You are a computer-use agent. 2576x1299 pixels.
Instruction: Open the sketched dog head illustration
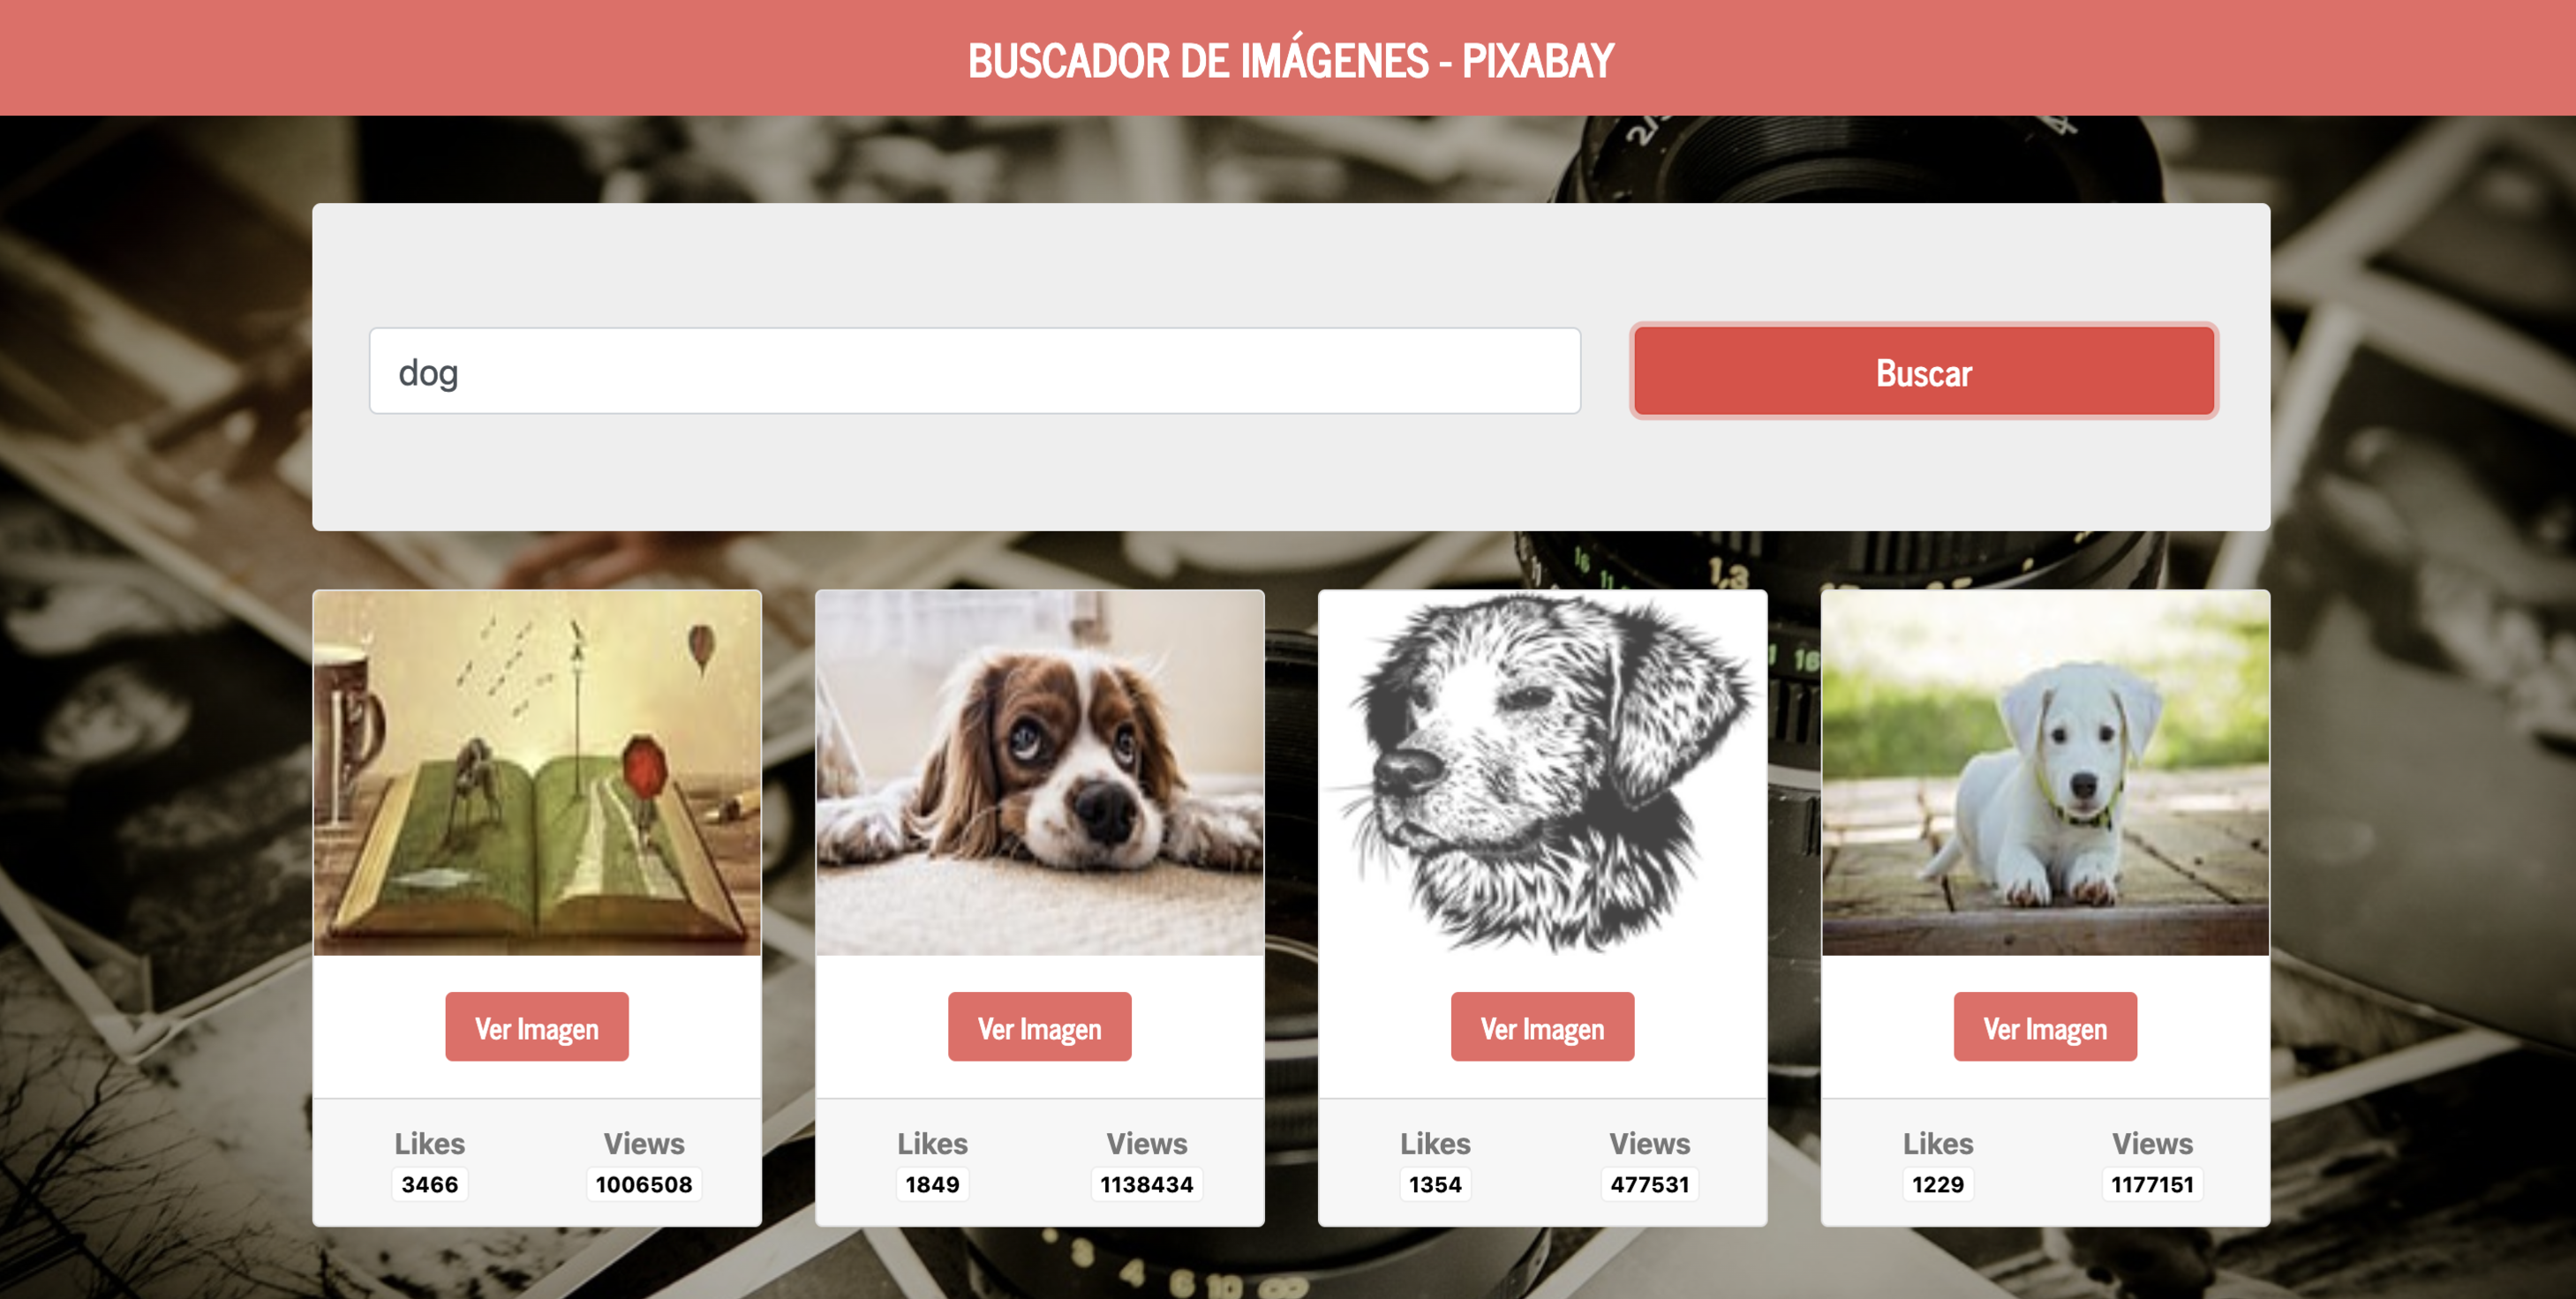click(1542, 772)
